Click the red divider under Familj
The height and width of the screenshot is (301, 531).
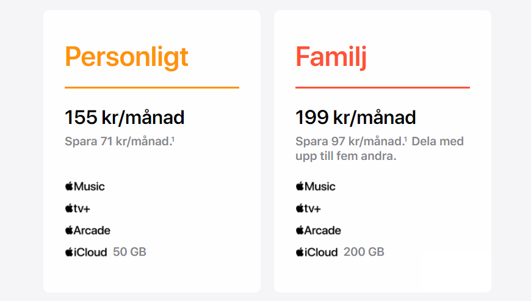[382, 87]
